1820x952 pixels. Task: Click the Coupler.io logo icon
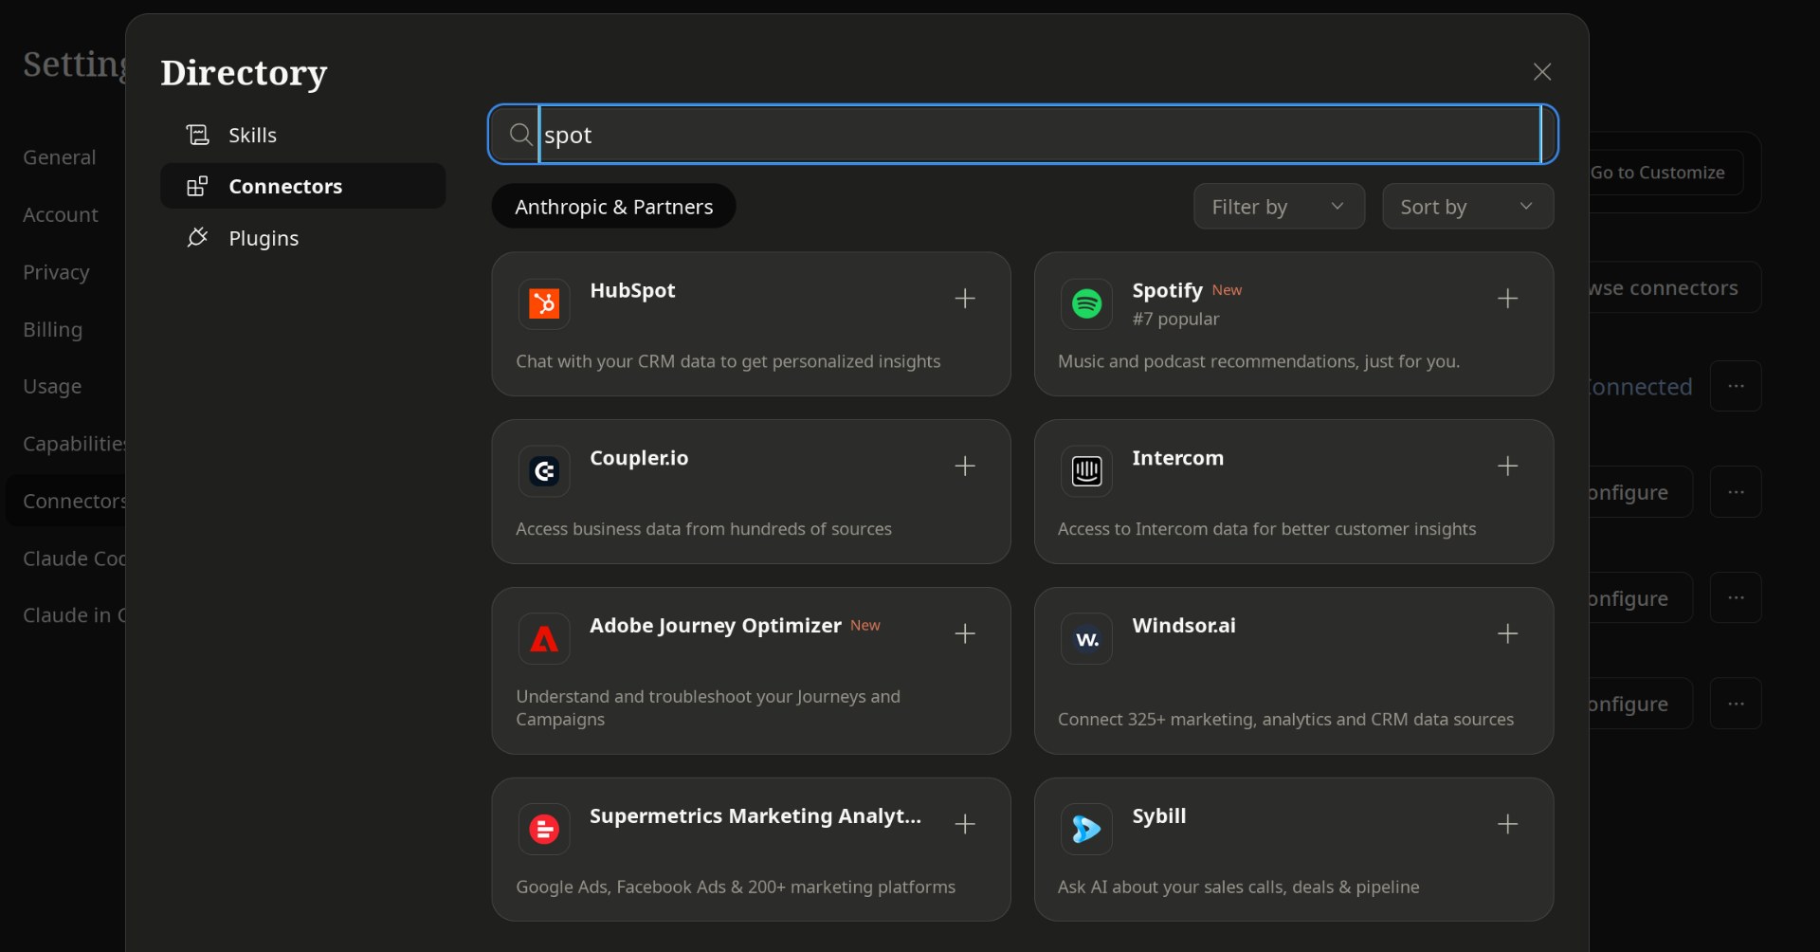click(544, 471)
